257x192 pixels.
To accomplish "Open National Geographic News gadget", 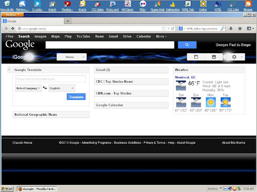I will point(51,115).
